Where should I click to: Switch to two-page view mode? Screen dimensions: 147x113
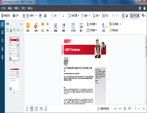[36, 109]
